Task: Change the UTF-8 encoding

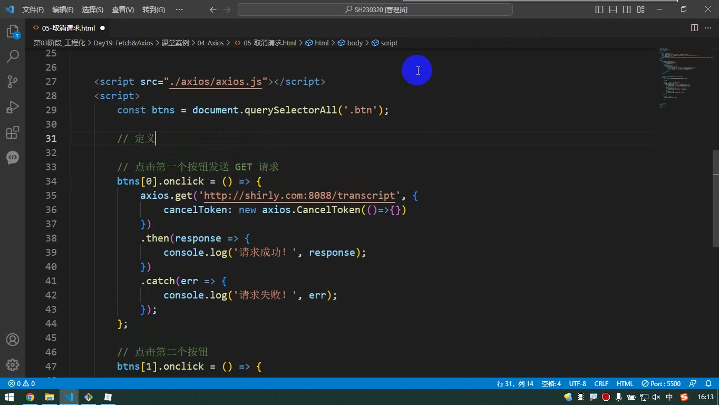Action: (578, 383)
